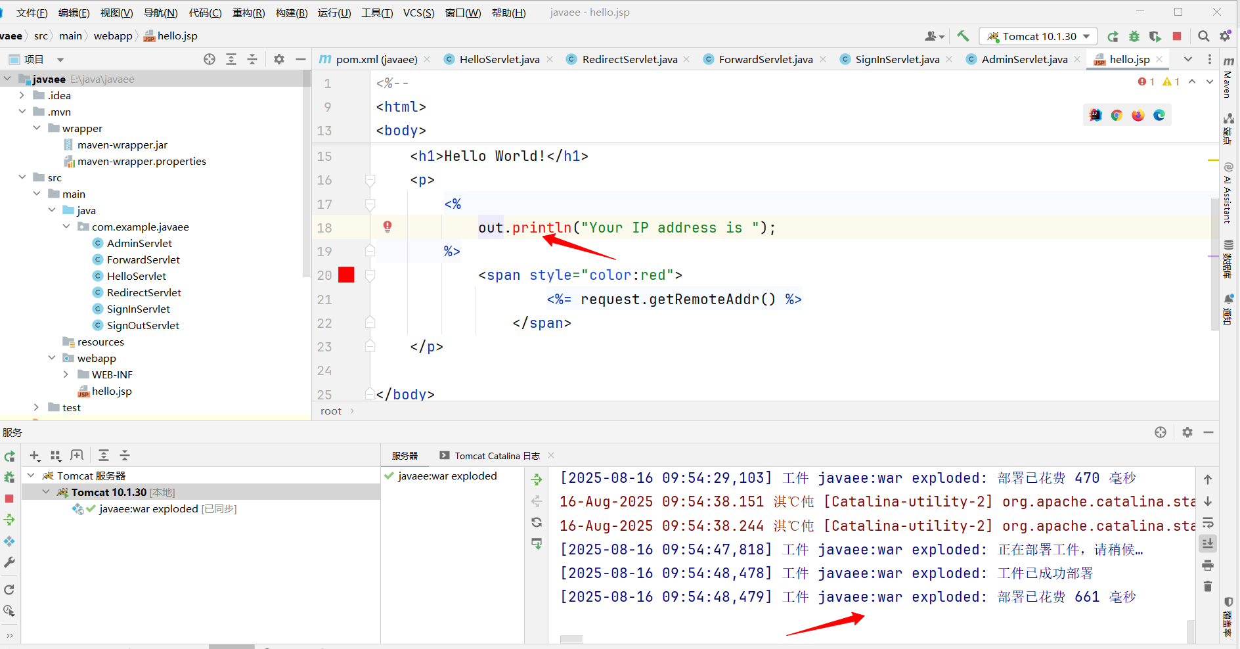Click the red color swatch at line 20
1240x649 pixels.
346,275
